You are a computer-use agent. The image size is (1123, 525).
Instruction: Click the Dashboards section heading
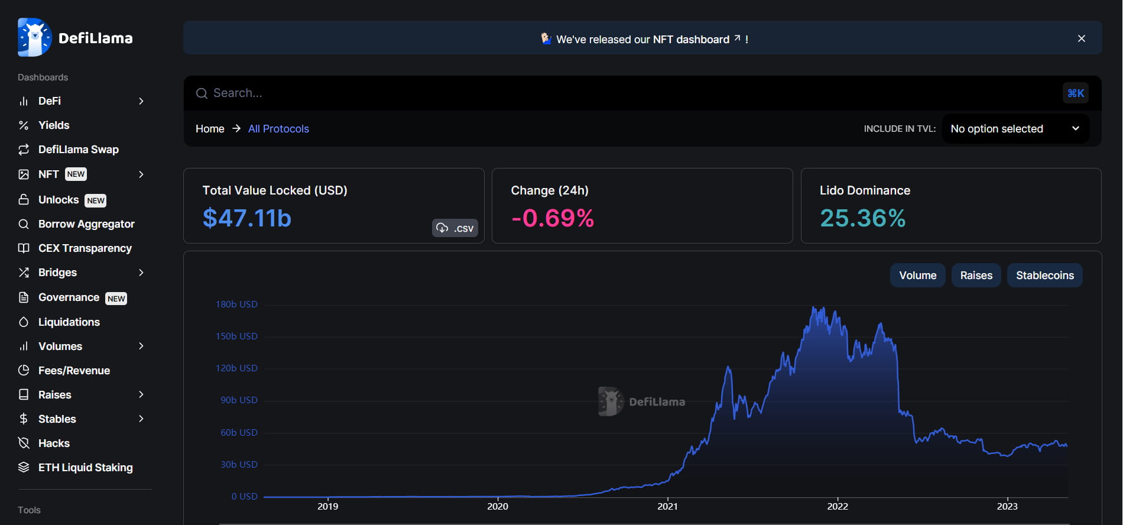[x=43, y=77]
